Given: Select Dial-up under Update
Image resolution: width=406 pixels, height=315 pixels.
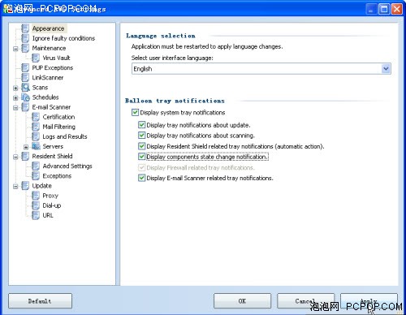Looking at the screenshot, I should click(x=52, y=205).
